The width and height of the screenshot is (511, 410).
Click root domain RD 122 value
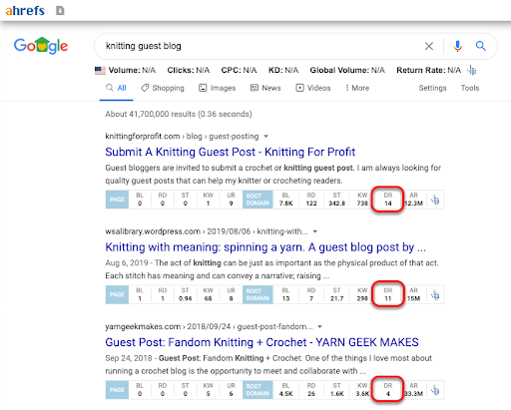[311, 204]
